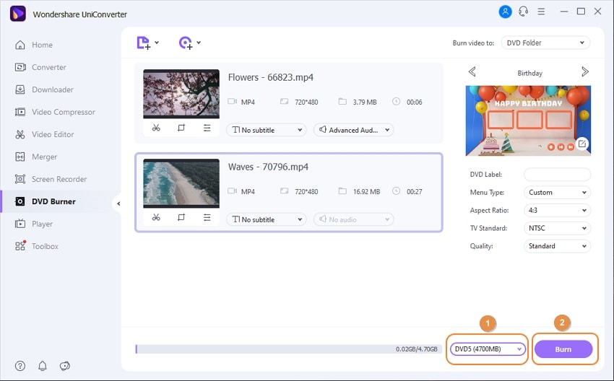
Task: Trim the Flowers video with the scissors icon
Action: pyautogui.click(x=156, y=128)
